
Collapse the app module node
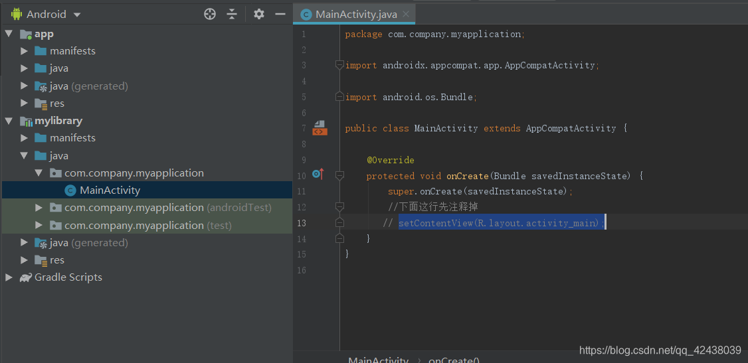point(9,34)
